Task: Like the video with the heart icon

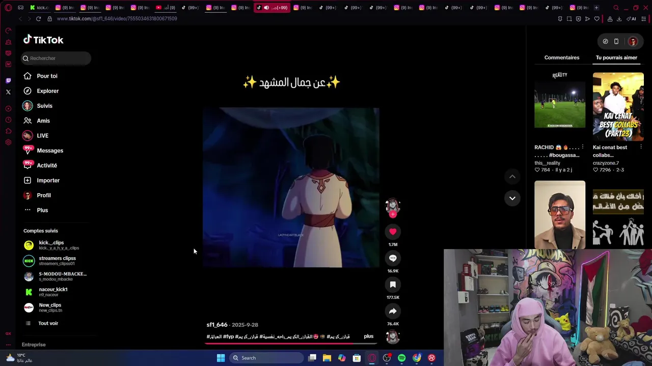Action: click(393, 232)
